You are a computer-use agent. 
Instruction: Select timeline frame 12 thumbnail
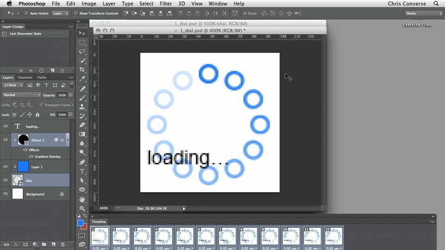coord(333,236)
